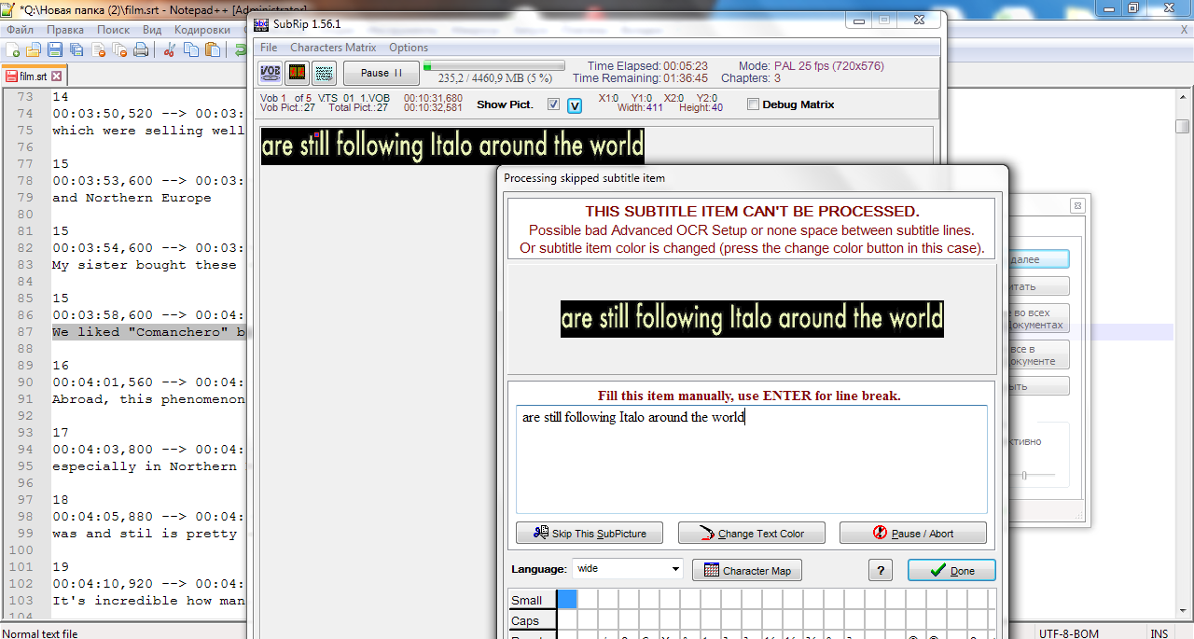Click line 91 text 'Abroad, this phenomenon'
Screen dimensions: 1194x639
[x=148, y=399]
